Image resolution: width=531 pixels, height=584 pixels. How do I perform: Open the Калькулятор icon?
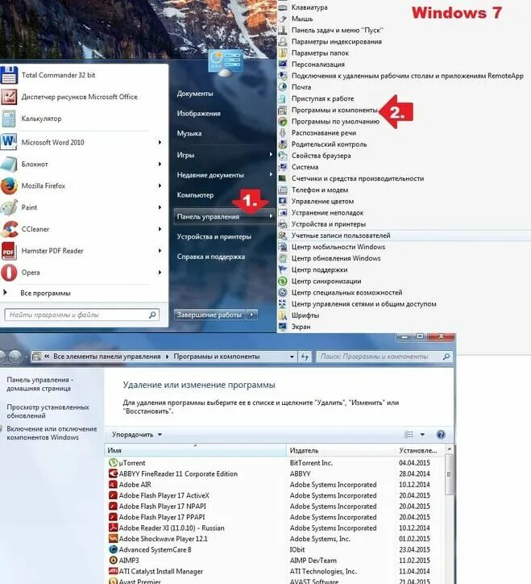point(9,119)
